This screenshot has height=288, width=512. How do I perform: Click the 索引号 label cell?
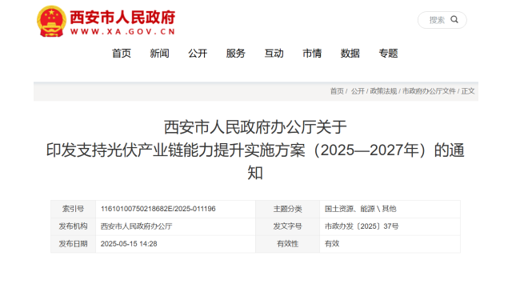[73, 209]
